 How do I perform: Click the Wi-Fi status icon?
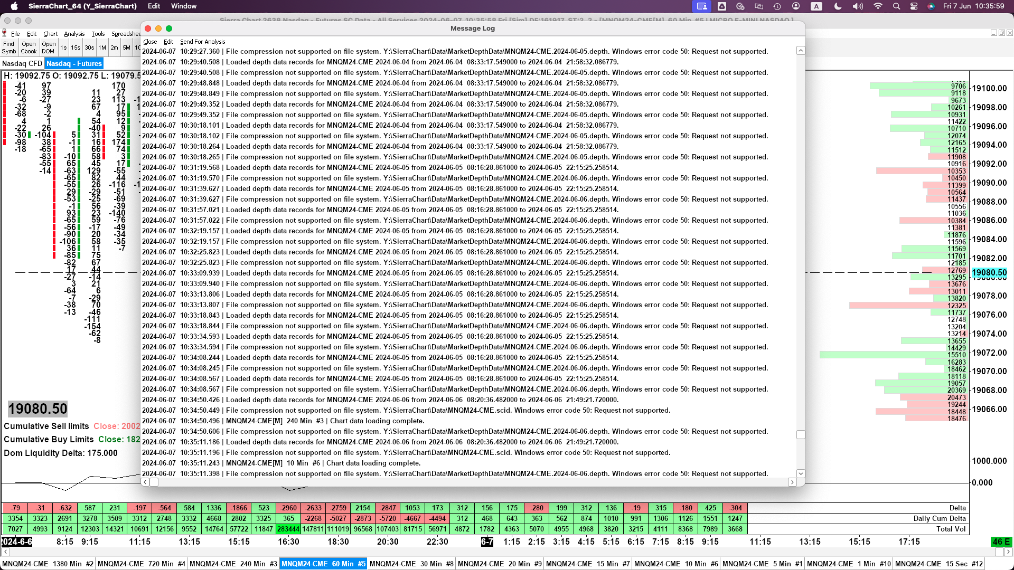tap(878, 6)
